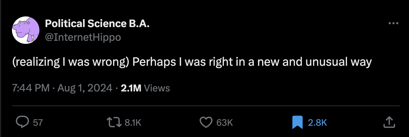Open the @InternetHippo handle link
This screenshot has height=137, width=409.
83,37
